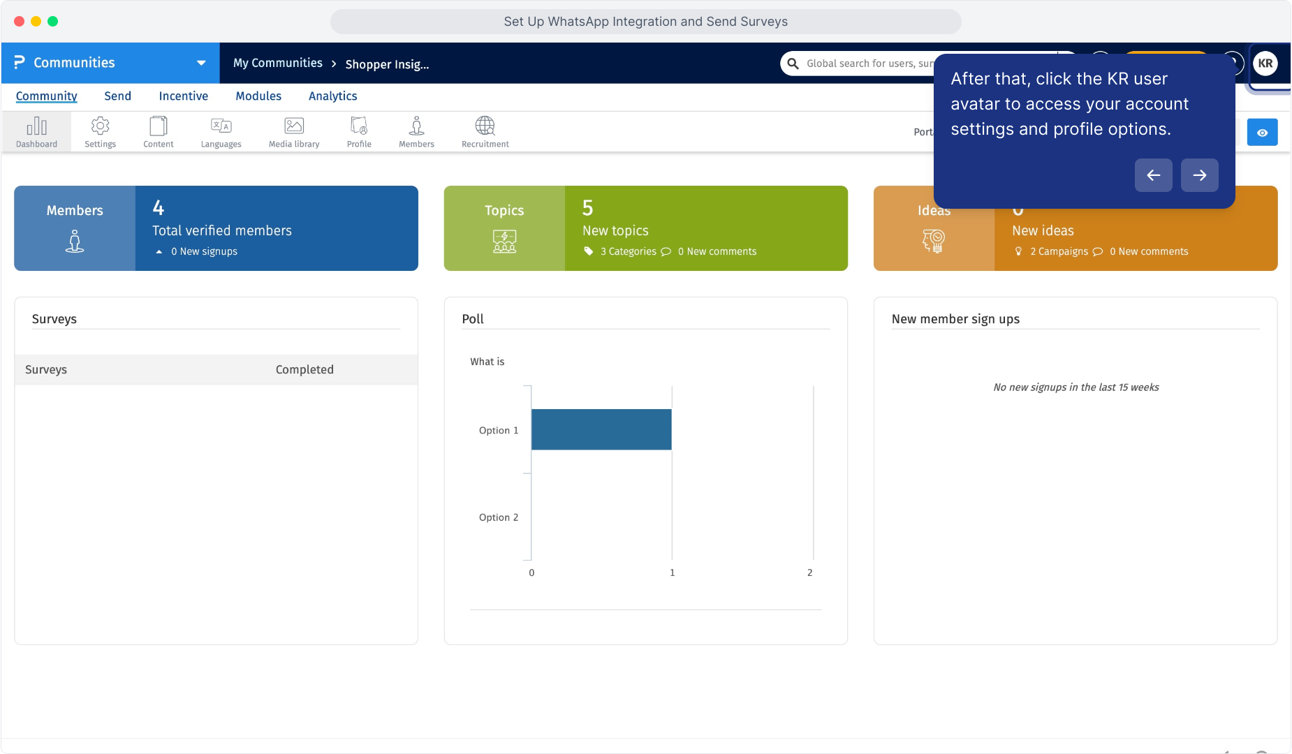Image resolution: width=1292 pixels, height=754 pixels.
Task: Open the Content page icon
Action: tap(158, 132)
